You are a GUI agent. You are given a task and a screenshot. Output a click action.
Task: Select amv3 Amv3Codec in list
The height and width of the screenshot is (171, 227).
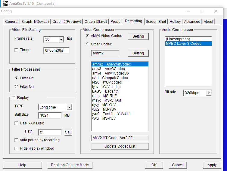tap(120, 69)
